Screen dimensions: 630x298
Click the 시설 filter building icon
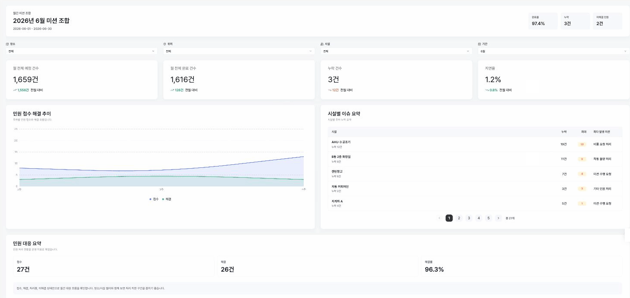click(x=322, y=44)
